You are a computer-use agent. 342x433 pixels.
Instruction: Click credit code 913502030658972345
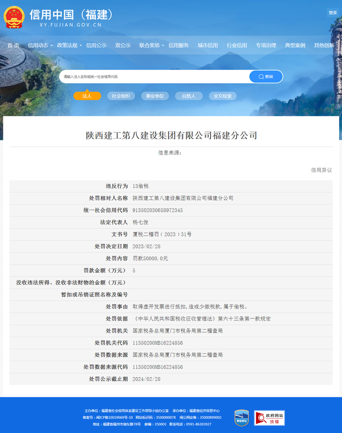157,210
